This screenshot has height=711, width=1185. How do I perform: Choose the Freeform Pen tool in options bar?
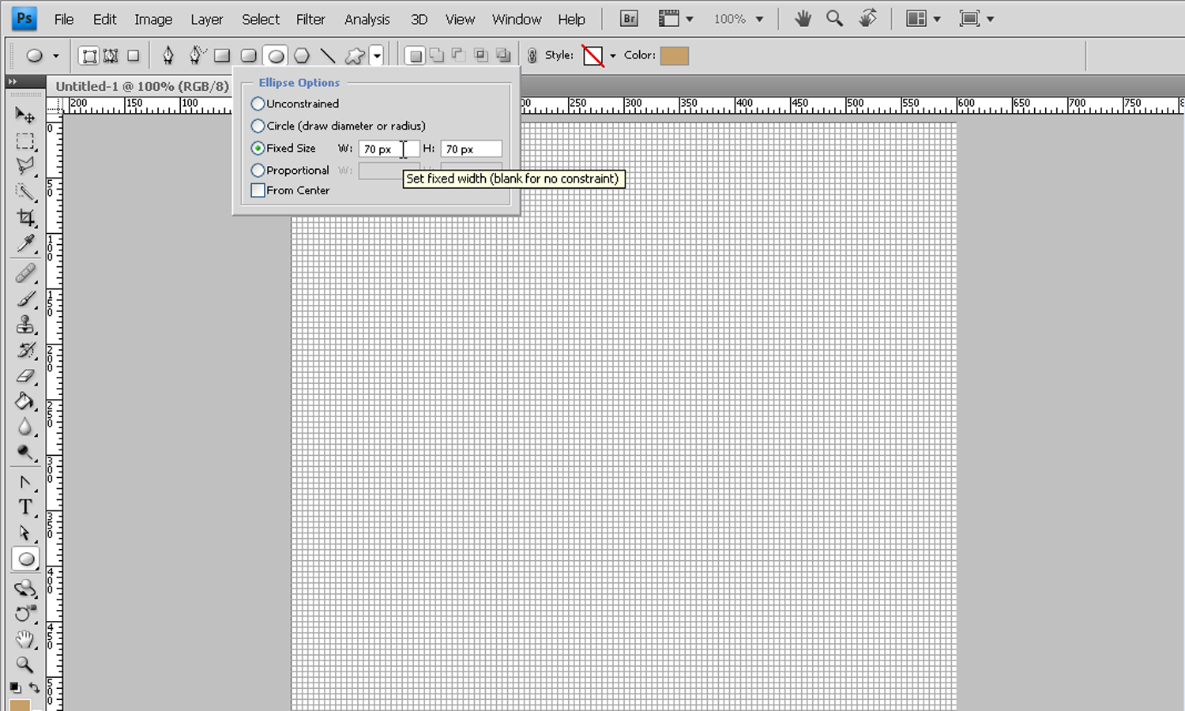coord(196,55)
